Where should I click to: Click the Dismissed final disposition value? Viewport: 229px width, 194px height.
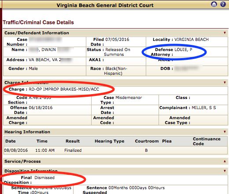click(x=44, y=178)
